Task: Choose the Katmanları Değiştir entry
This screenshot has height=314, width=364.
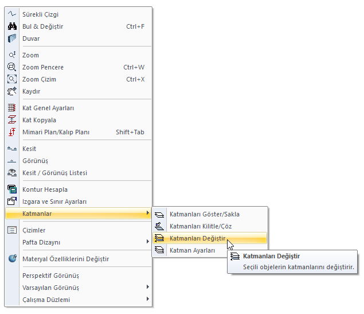Action: [x=198, y=238]
